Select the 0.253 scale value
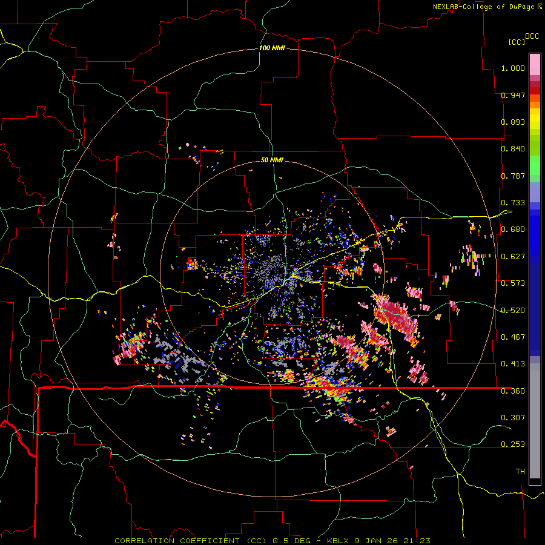 513,444
